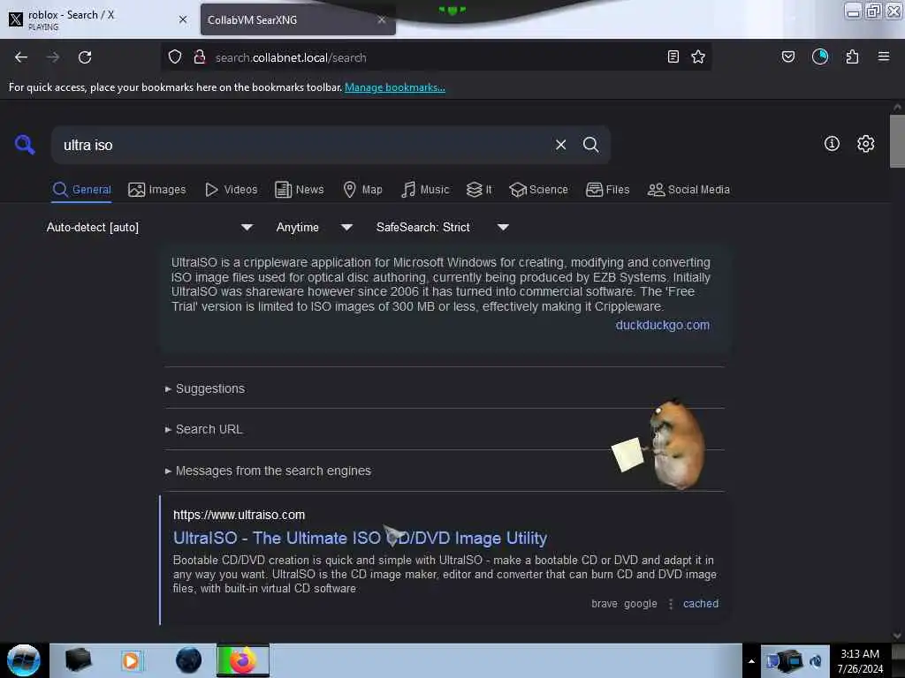This screenshot has height=678, width=905.
Task: Click the brave engine label
Action: coord(605,604)
